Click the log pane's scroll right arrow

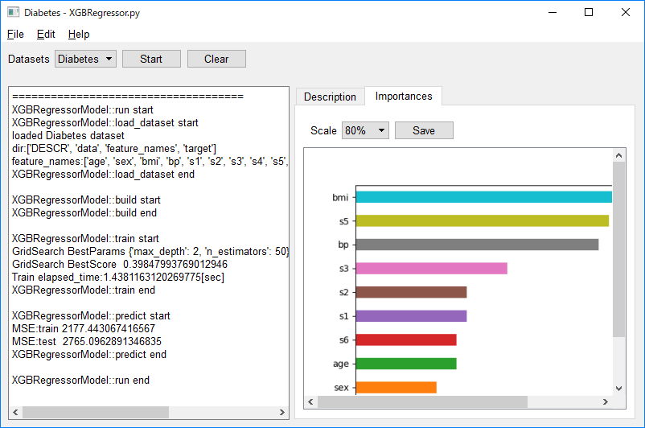[x=281, y=412]
